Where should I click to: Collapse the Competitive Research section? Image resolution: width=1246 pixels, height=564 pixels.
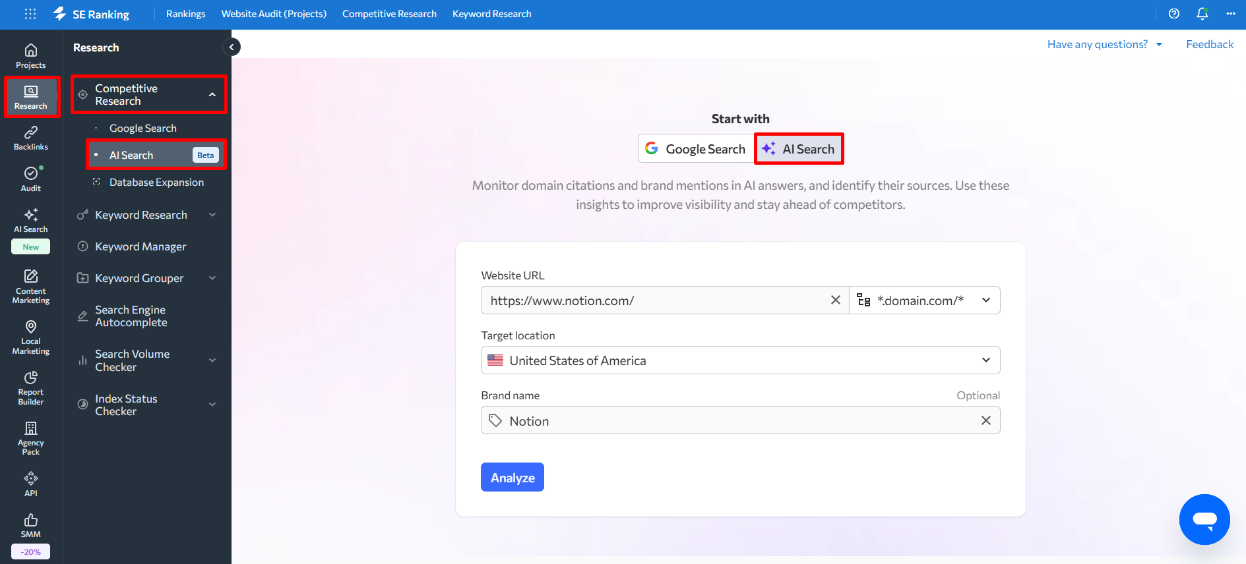pos(212,94)
